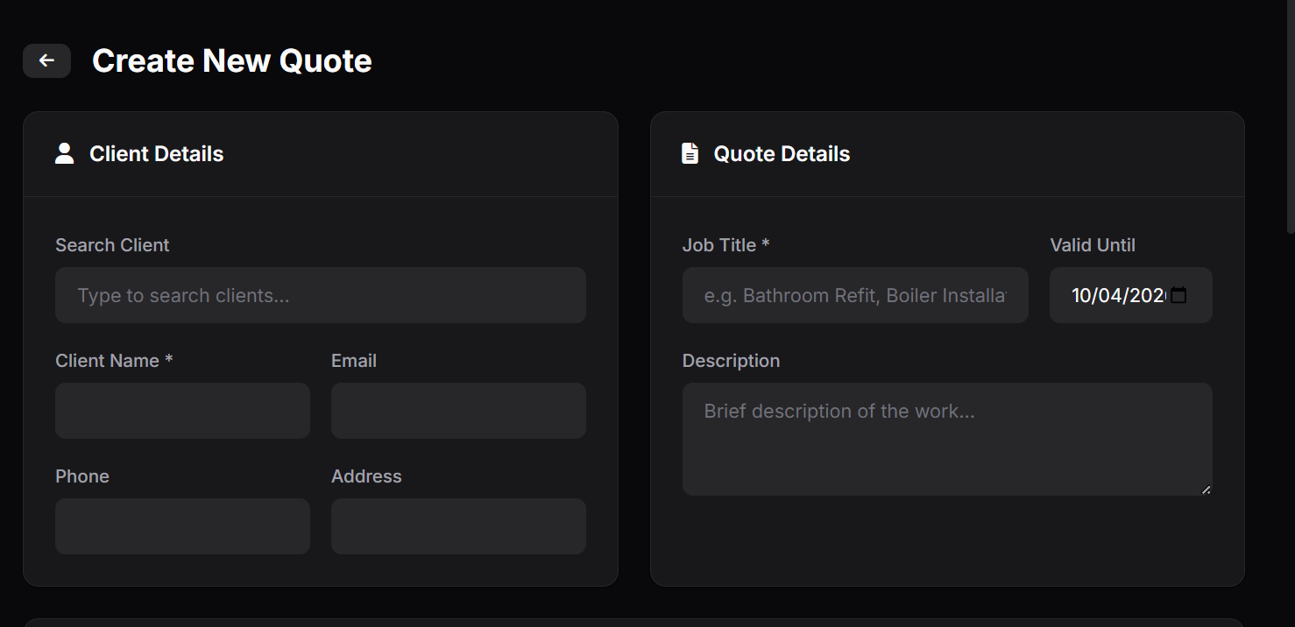The width and height of the screenshot is (1295, 627).
Task: Click the person icon beside Client Details
Action: (65, 152)
